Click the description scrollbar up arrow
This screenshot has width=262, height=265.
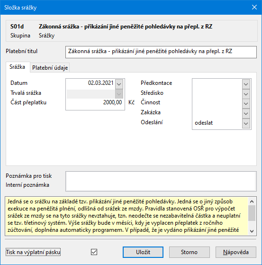[252, 201]
